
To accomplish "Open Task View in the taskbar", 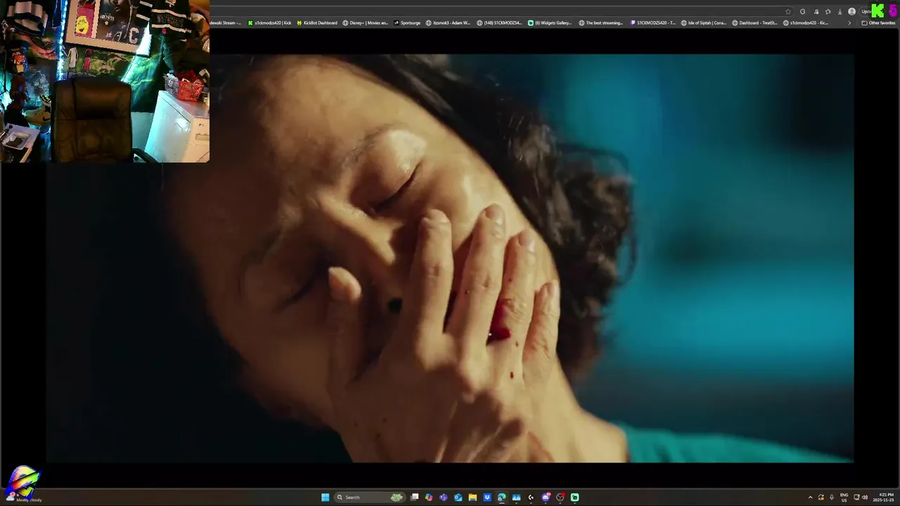I will pos(415,497).
